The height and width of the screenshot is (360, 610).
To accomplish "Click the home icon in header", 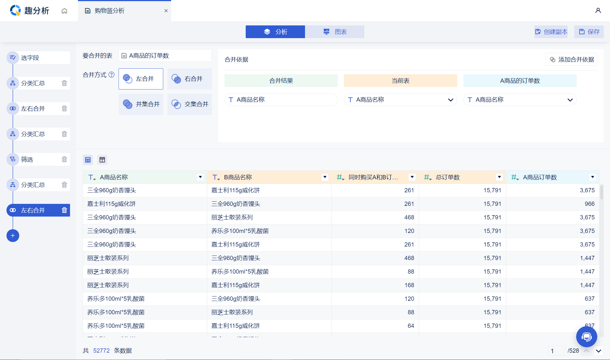I will (x=64, y=11).
